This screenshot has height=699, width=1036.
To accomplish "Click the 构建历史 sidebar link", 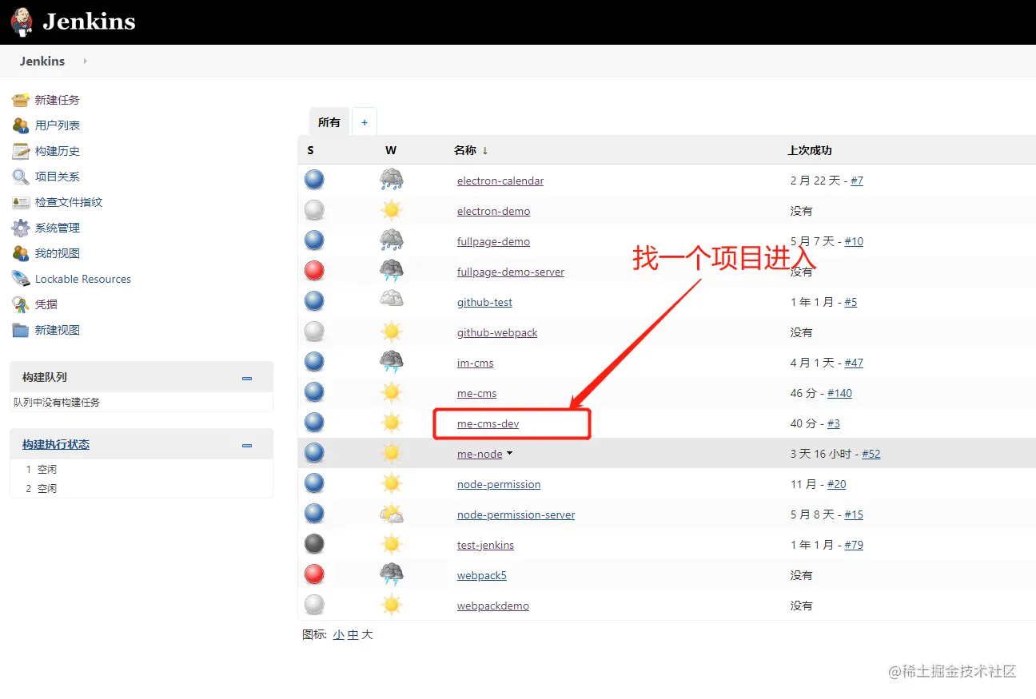I will pos(58,151).
